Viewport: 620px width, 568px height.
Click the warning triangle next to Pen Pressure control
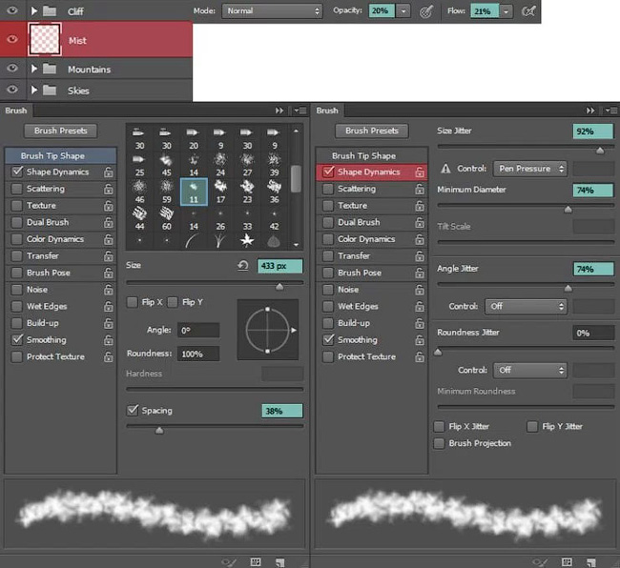point(445,169)
